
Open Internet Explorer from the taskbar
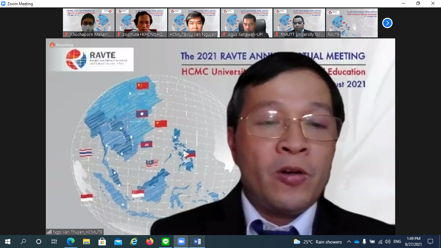pos(134,242)
